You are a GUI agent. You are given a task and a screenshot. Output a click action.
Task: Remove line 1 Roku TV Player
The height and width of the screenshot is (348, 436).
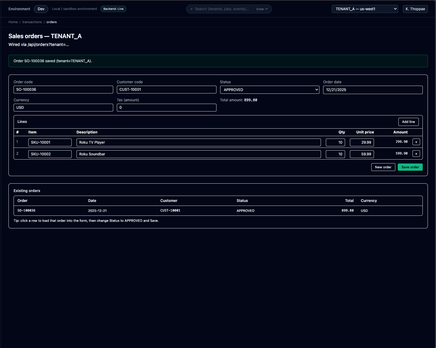pyautogui.click(x=416, y=142)
